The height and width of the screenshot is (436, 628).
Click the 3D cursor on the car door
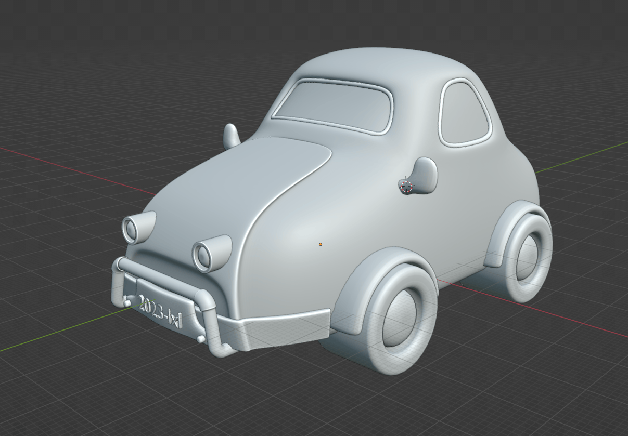tap(407, 187)
